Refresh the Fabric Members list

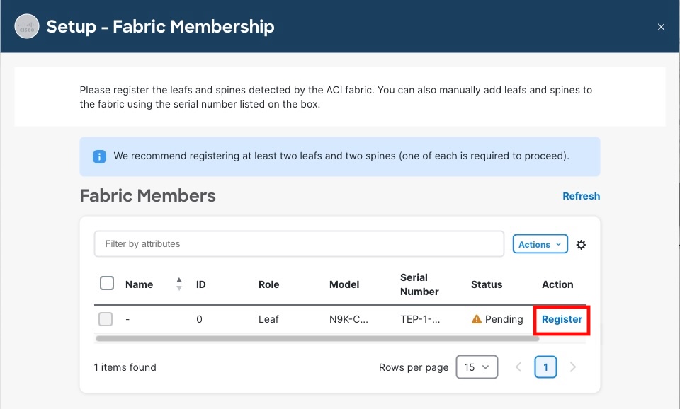tap(581, 196)
